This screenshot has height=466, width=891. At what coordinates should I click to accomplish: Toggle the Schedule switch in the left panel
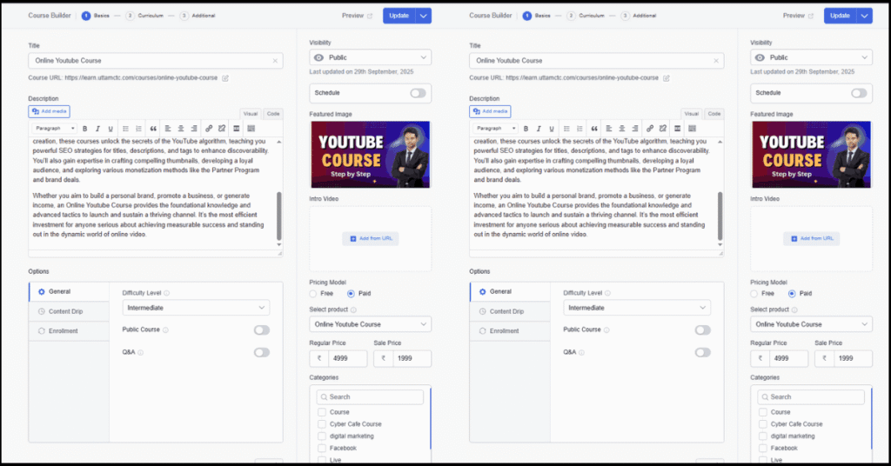(x=418, y=93)
